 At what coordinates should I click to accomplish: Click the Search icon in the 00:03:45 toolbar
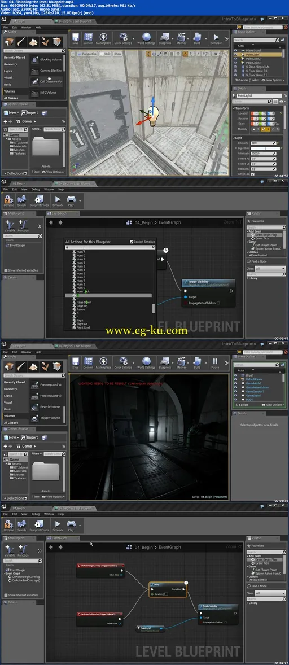[x=21, y=200]
